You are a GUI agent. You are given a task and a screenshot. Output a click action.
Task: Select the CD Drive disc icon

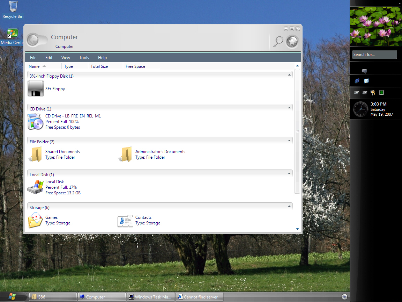pyautogui.click(x=36, y=122)
